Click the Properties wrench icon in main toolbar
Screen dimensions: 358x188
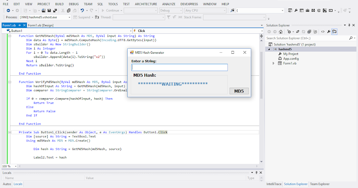point(296,10)
